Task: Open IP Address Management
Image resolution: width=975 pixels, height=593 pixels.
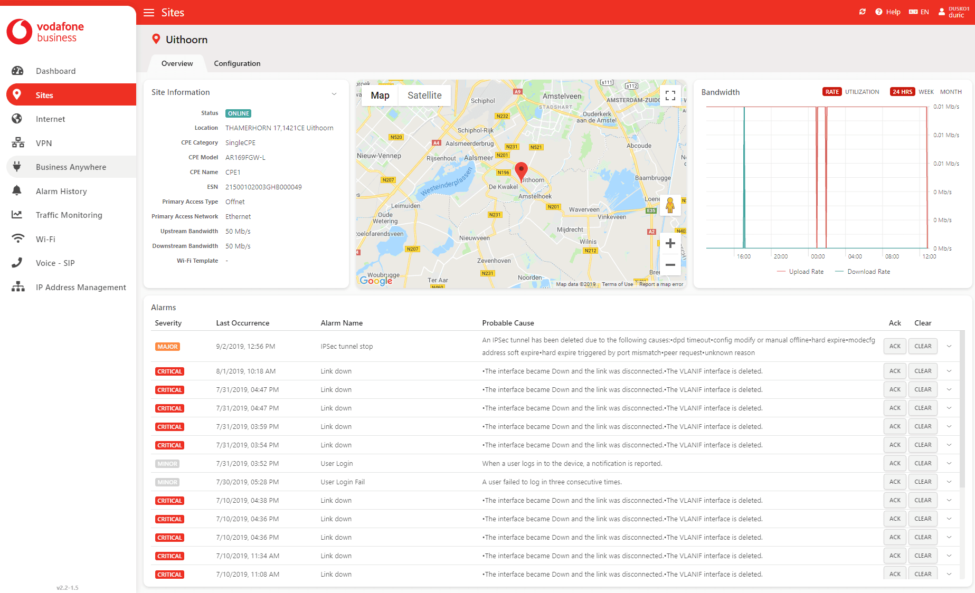Action: point(81,287)
